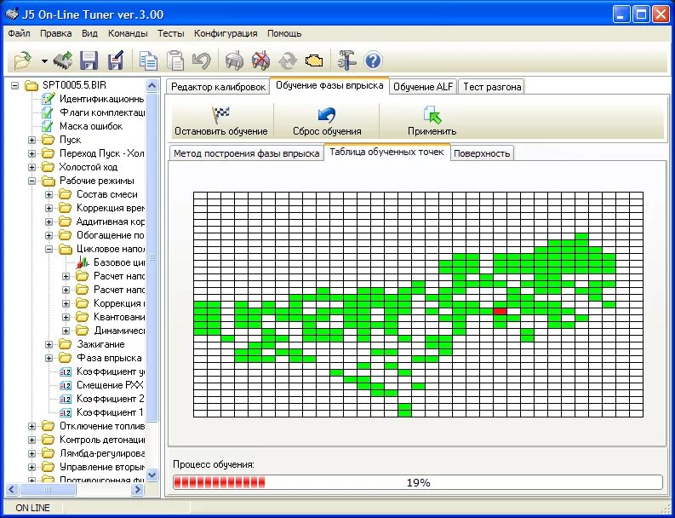Open settings with the hammer and wrench icon
The width and height of the screenshot is (675, 518).
(346, 60)
